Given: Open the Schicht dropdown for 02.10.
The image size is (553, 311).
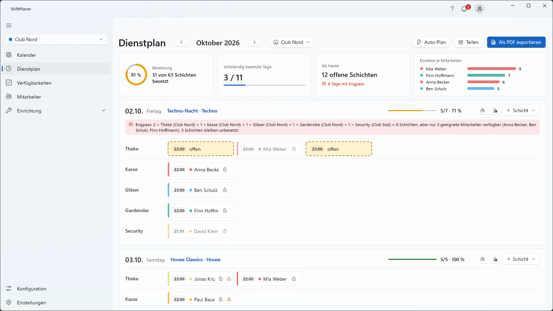Looking at the screenshot, I should pyautogui.click(x=521, y=110).
